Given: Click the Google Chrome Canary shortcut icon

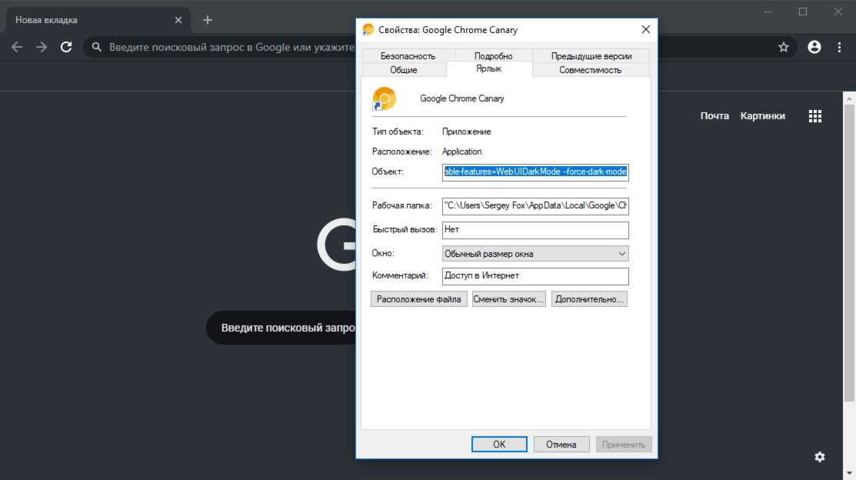Looking at the screenshot, I should 384,98.
